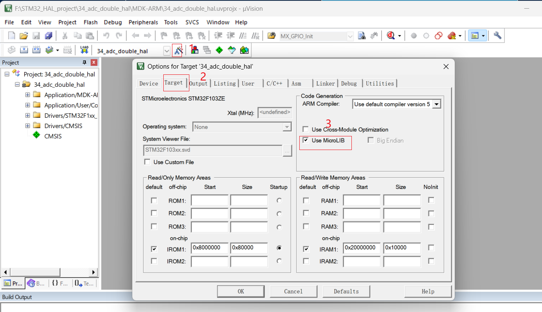
Task: Open the 34_adc_double_hal target selector dropdown
Action: point(167,51)
